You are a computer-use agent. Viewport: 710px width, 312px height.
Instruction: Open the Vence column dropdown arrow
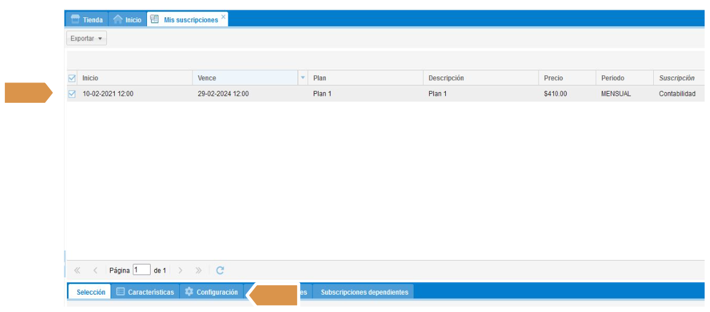pyautogui.click(x=302, y=78)
